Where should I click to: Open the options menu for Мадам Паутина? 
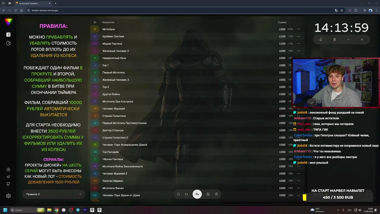[x=298, y=44]
